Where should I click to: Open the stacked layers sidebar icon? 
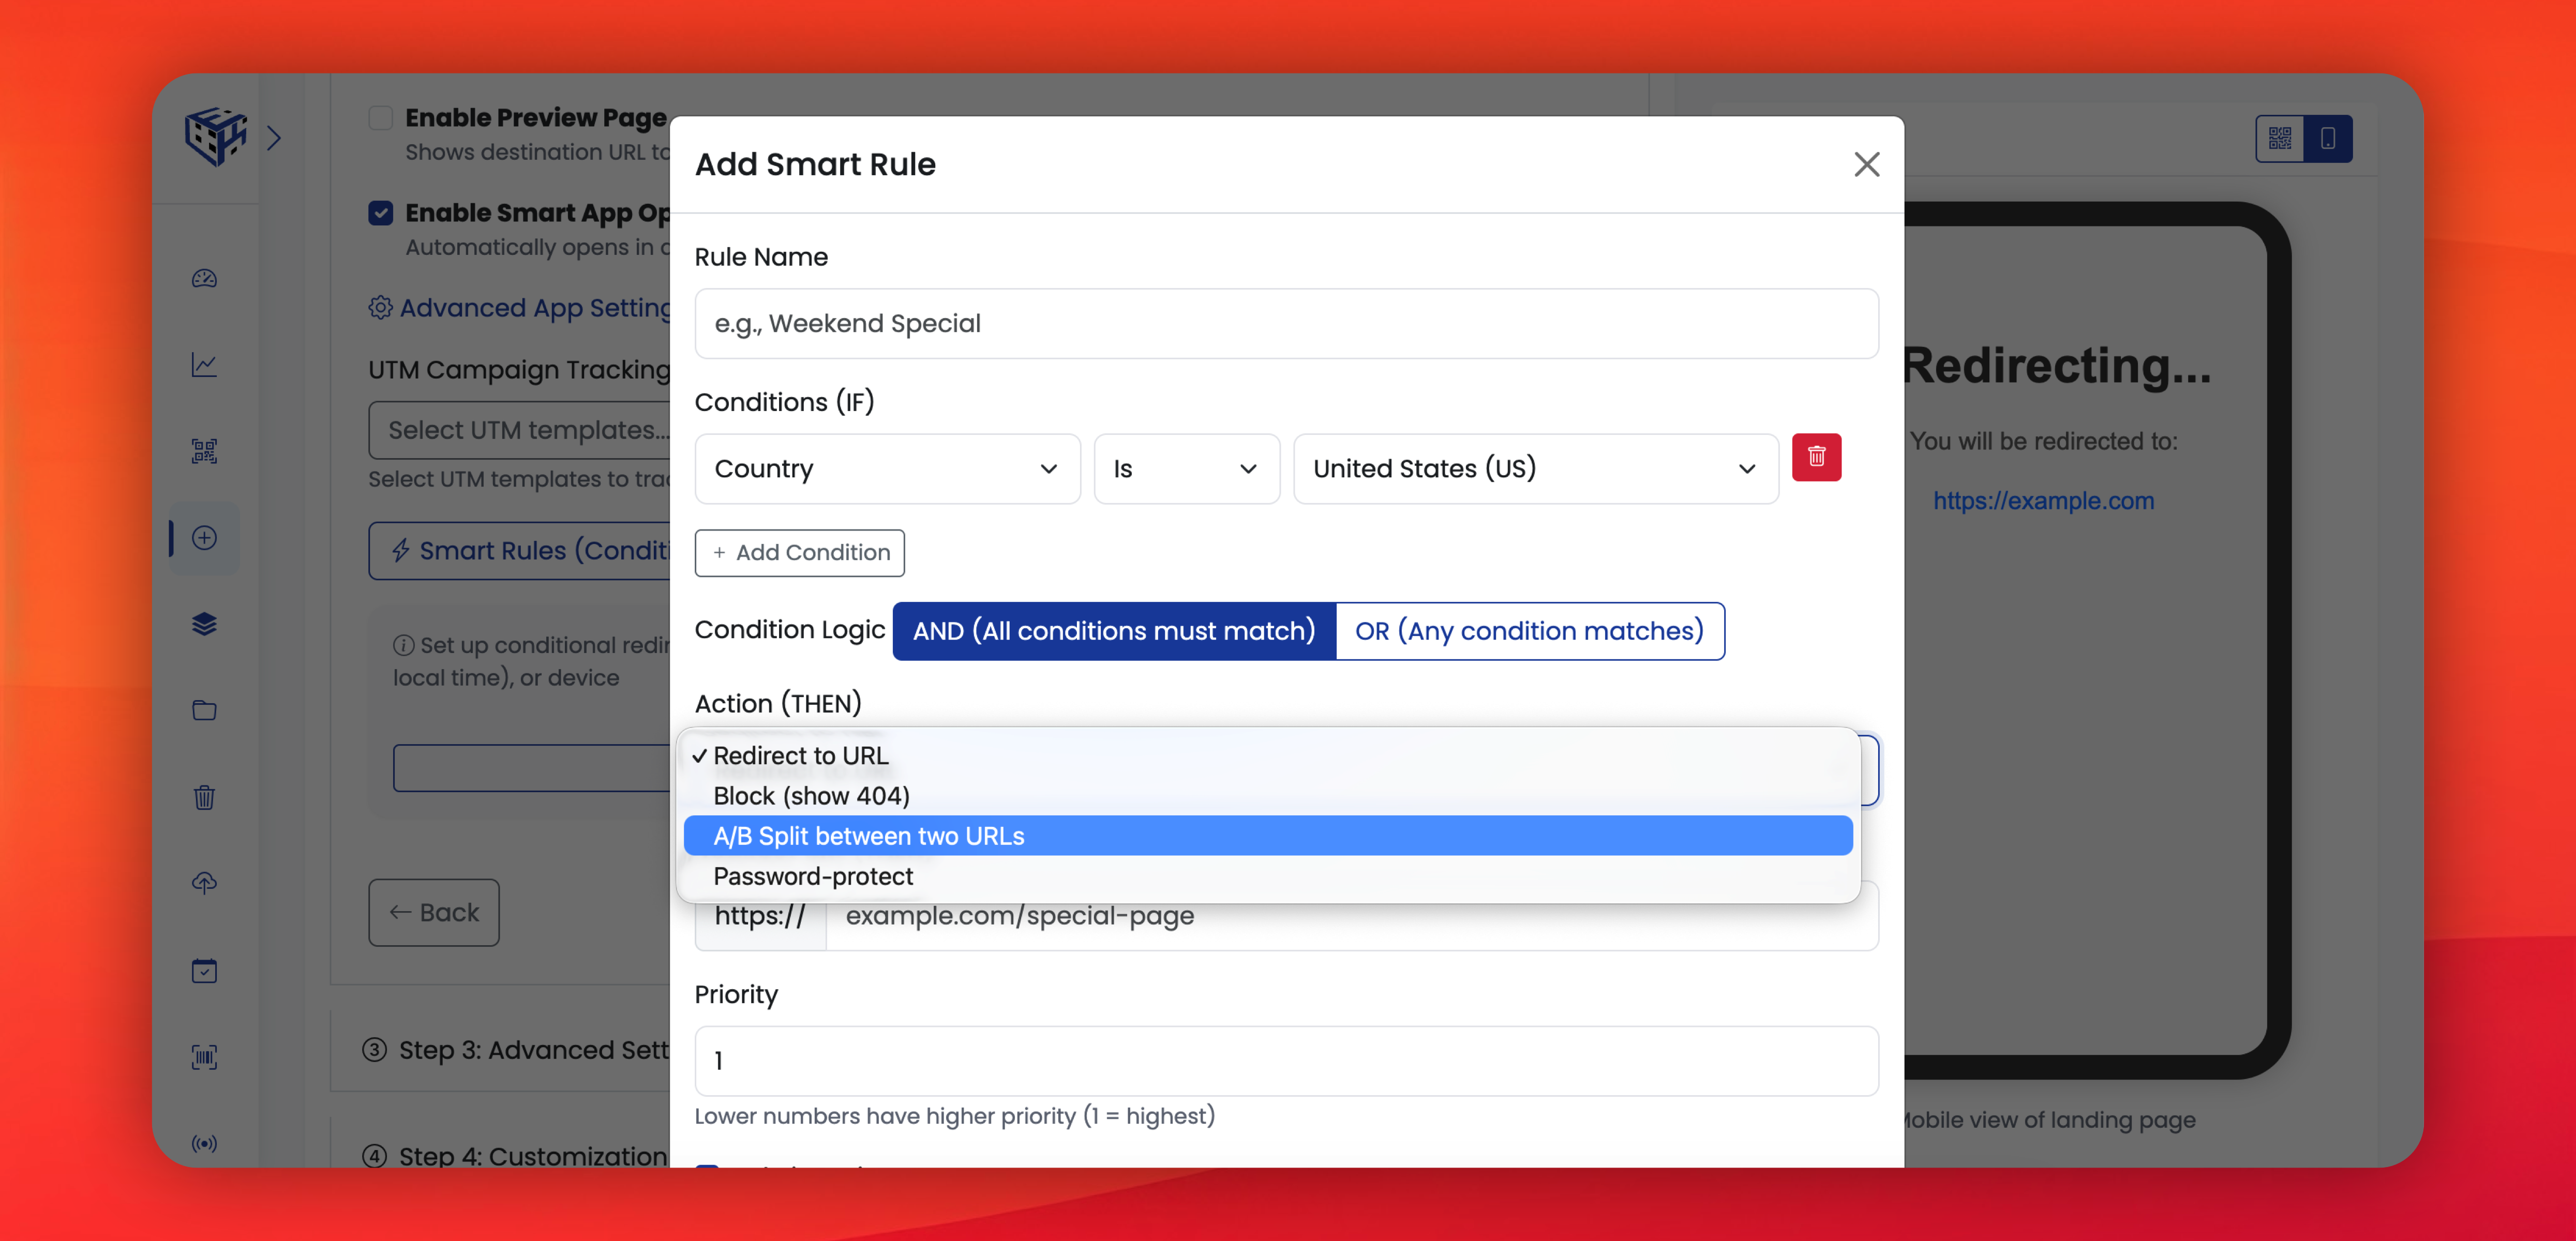coord(204,624)
